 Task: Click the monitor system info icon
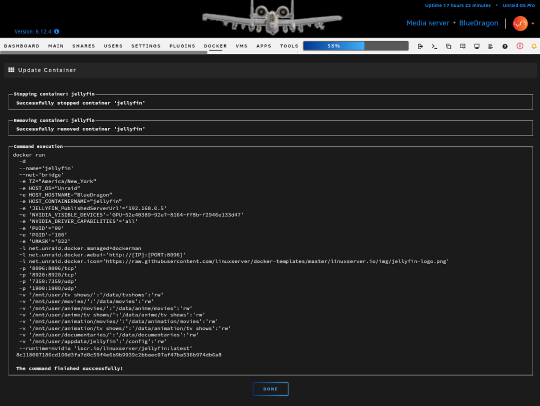(x=477, y=46)
